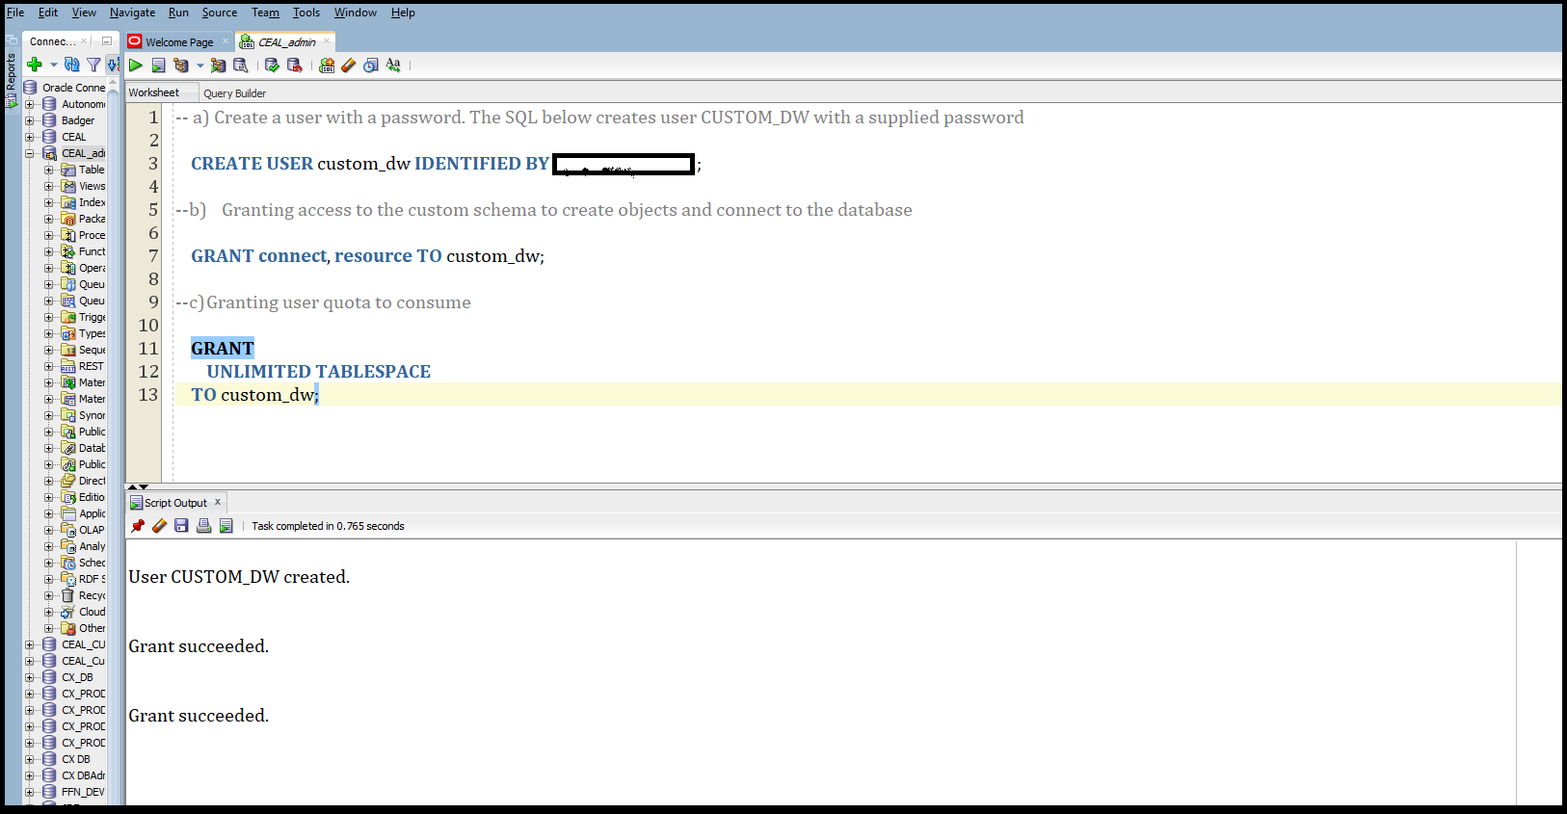Image resolution: width=1567 pixels, height=814 pixels.
Task: Select the CX_DB connection
Action: pos(68,677)
